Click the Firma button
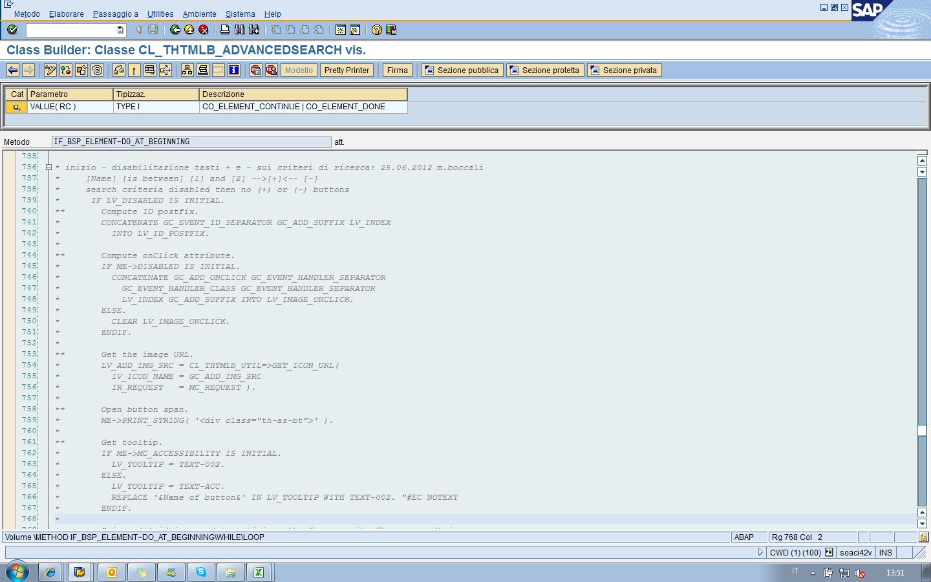Image resolution: width=931 pixels, height=582 pixels. 396,70
